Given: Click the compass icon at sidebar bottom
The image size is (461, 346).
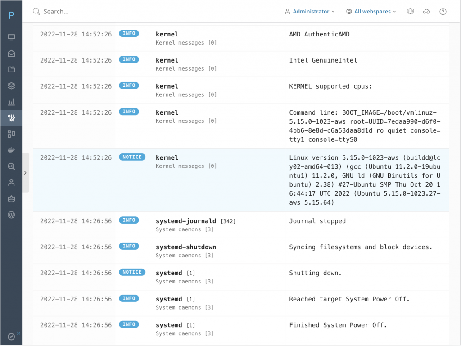Looking at the screenshot, I should pos(11,337).
